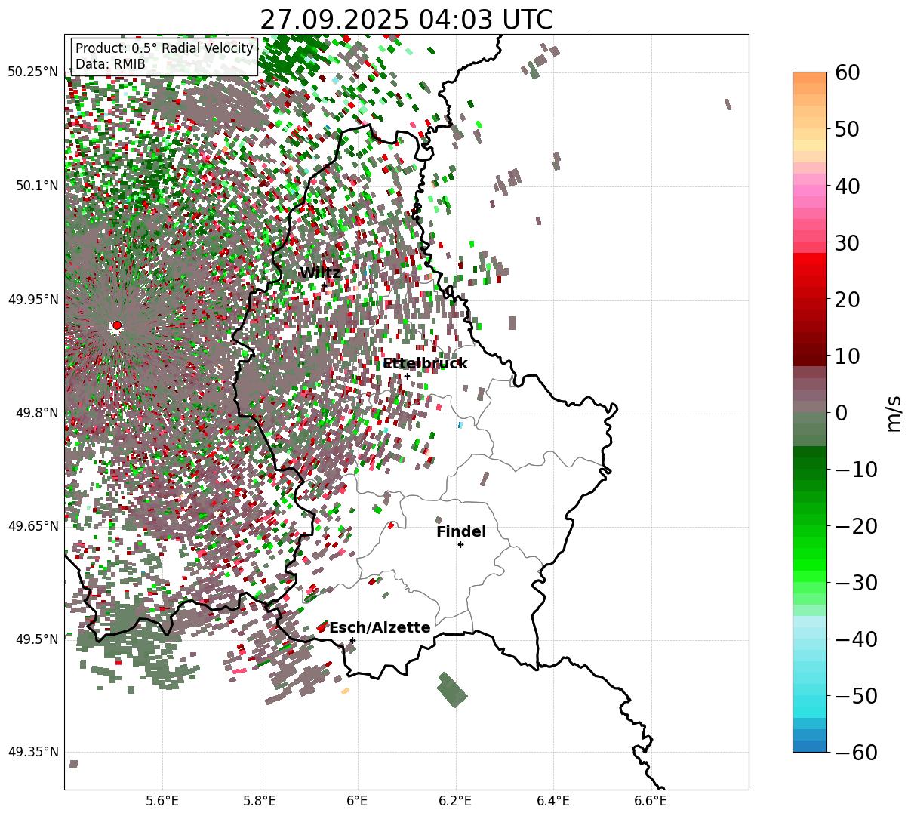The height and width of the screenshot is (816, 911).
Task: Click the 6°E longitude label
Action: pos(357,800)
